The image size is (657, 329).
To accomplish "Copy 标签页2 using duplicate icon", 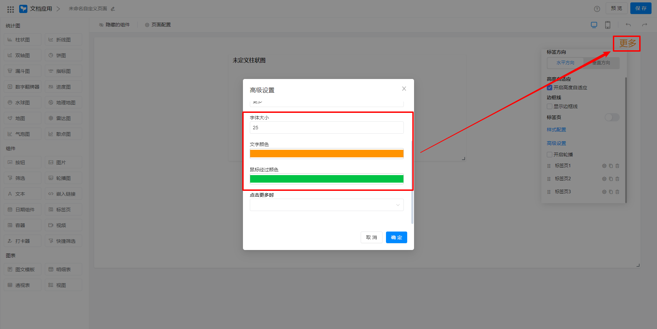I will [611, 179].
